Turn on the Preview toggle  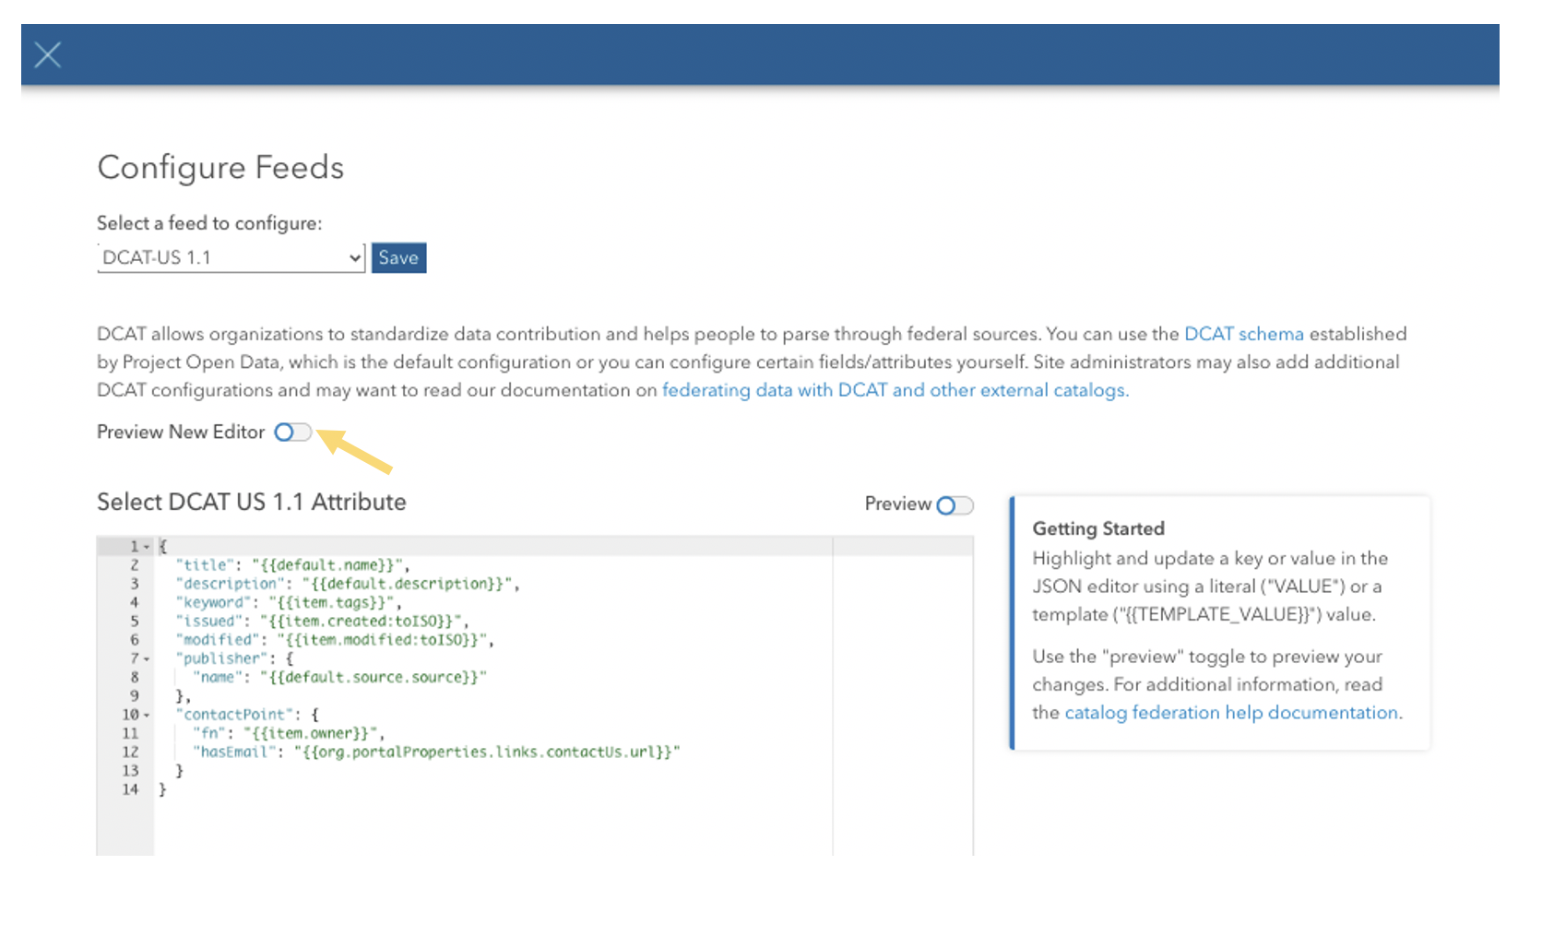pos(955,505)
